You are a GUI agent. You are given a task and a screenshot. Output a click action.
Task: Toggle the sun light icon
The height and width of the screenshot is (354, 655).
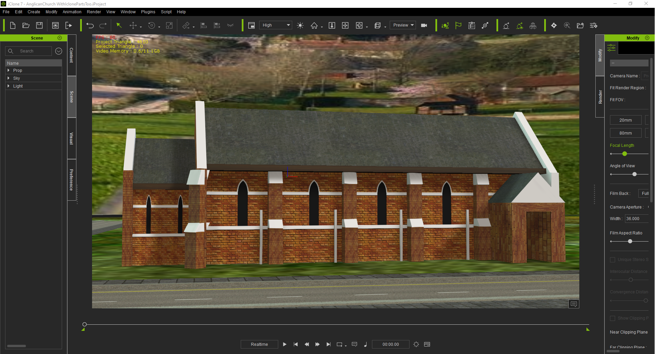click(300, 25)
